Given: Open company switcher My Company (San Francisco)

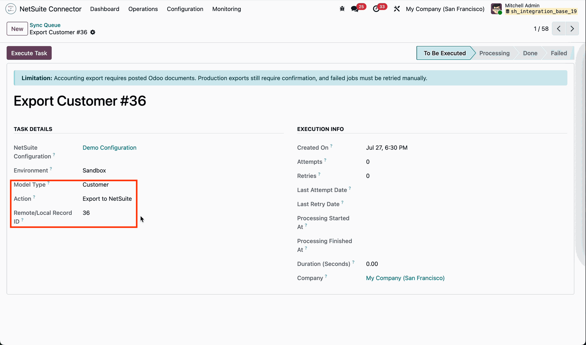Looking at the screenshot, I should [x=445, y=9].
